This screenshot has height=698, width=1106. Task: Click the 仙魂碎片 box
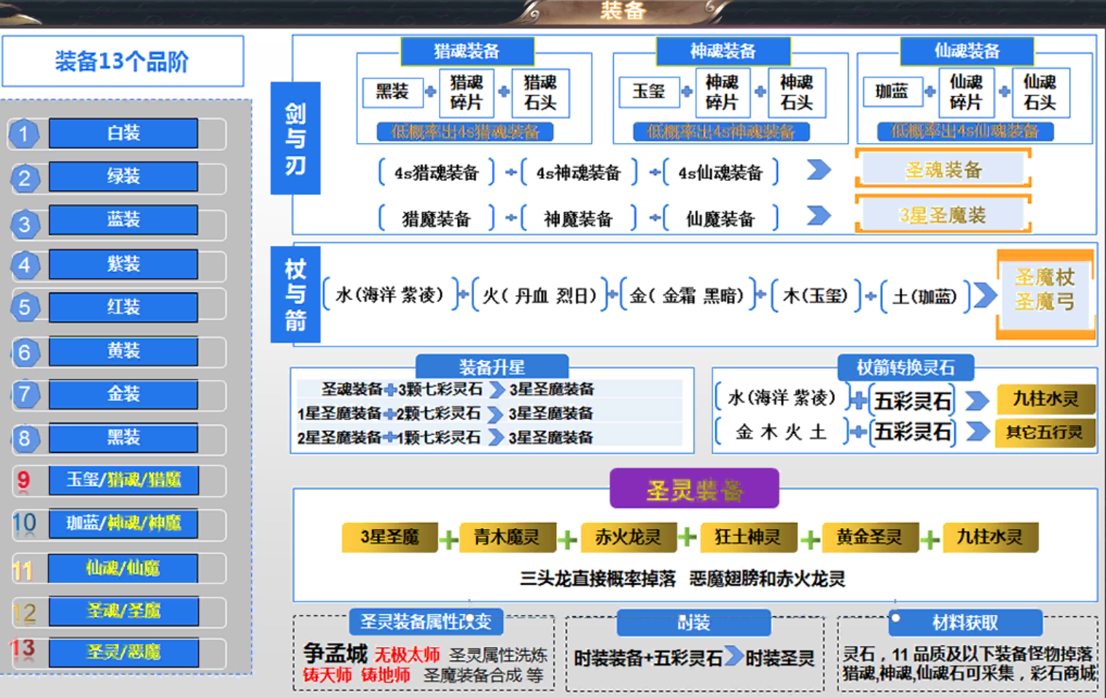(x=966, y=93)
